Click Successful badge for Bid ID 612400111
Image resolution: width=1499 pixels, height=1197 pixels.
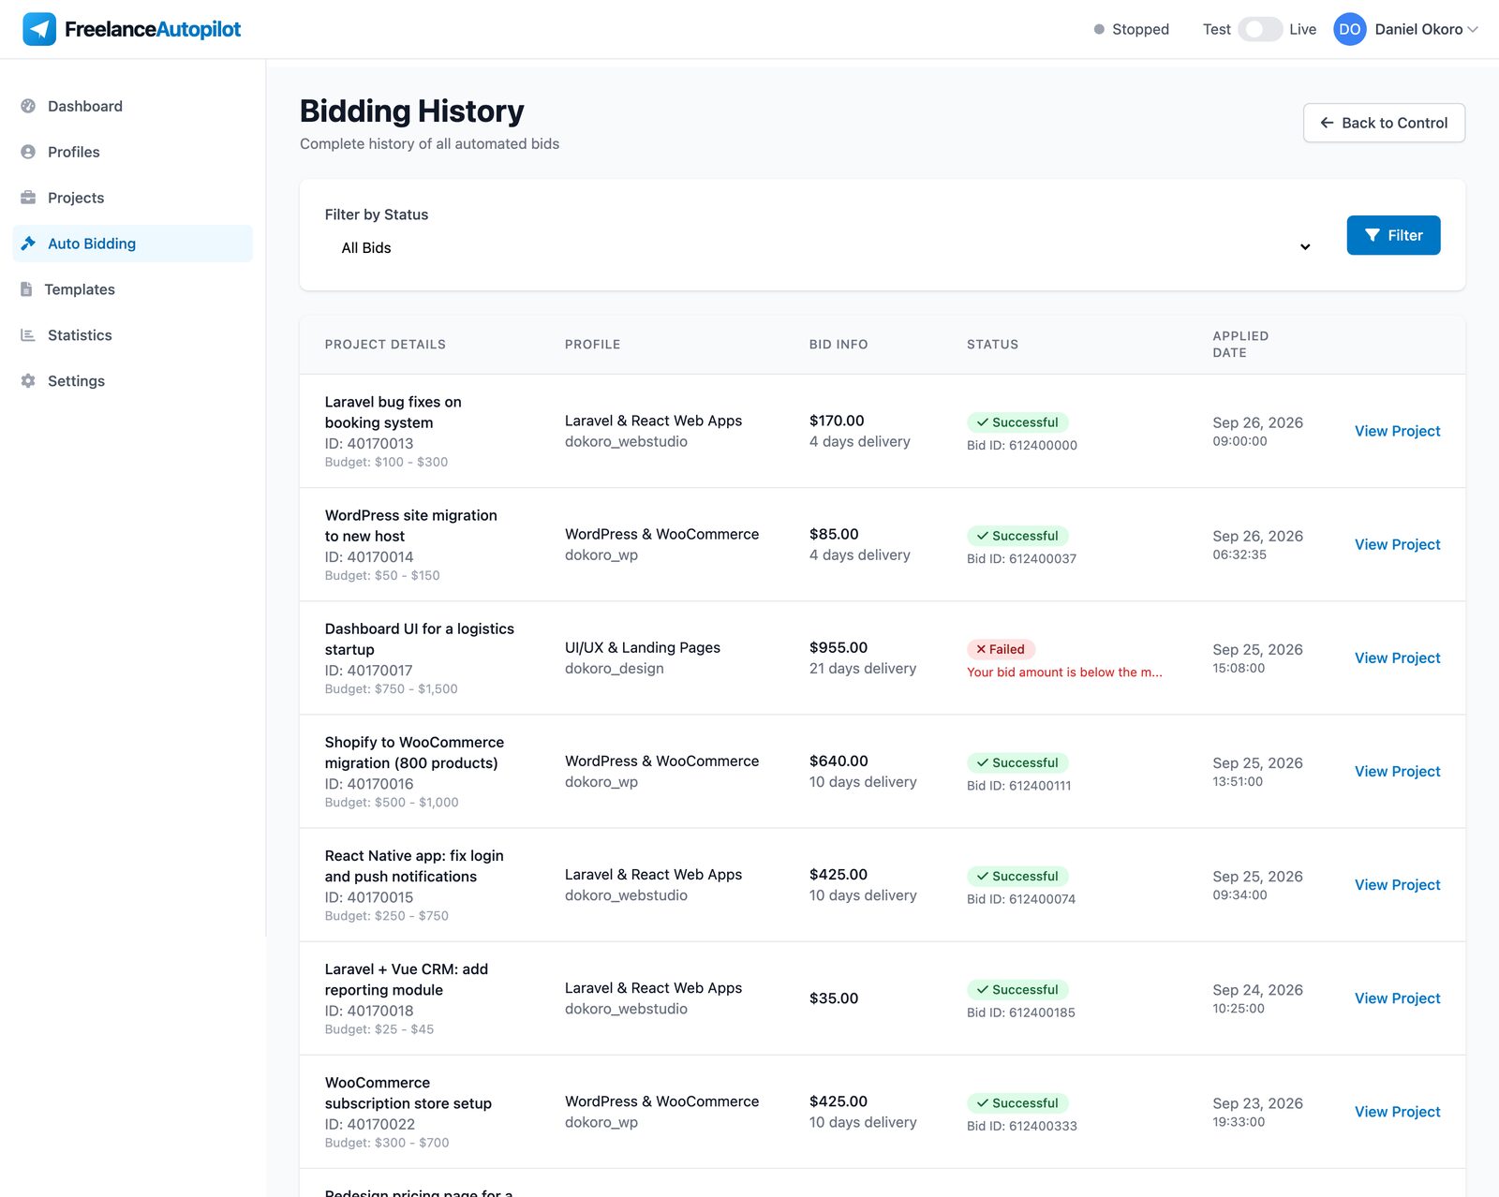(1017, 762)
